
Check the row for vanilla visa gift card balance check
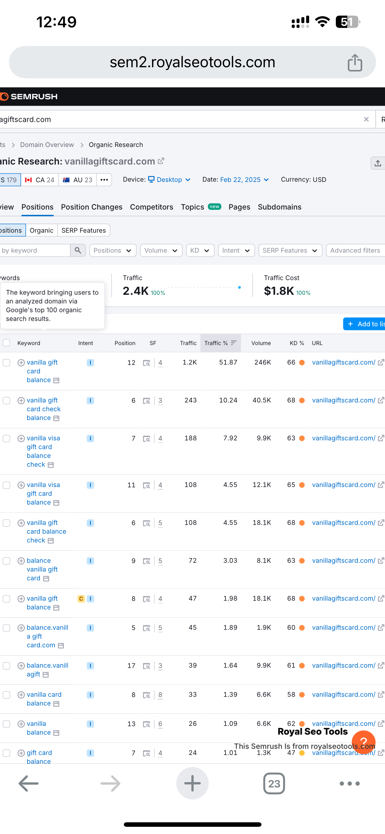7,438
